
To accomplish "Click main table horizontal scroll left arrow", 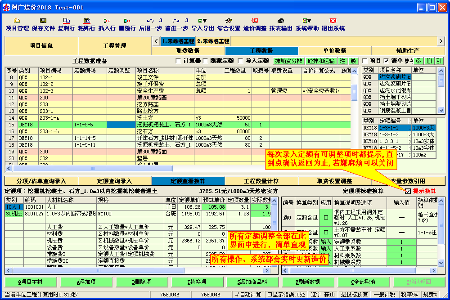I will click(9, 168).
